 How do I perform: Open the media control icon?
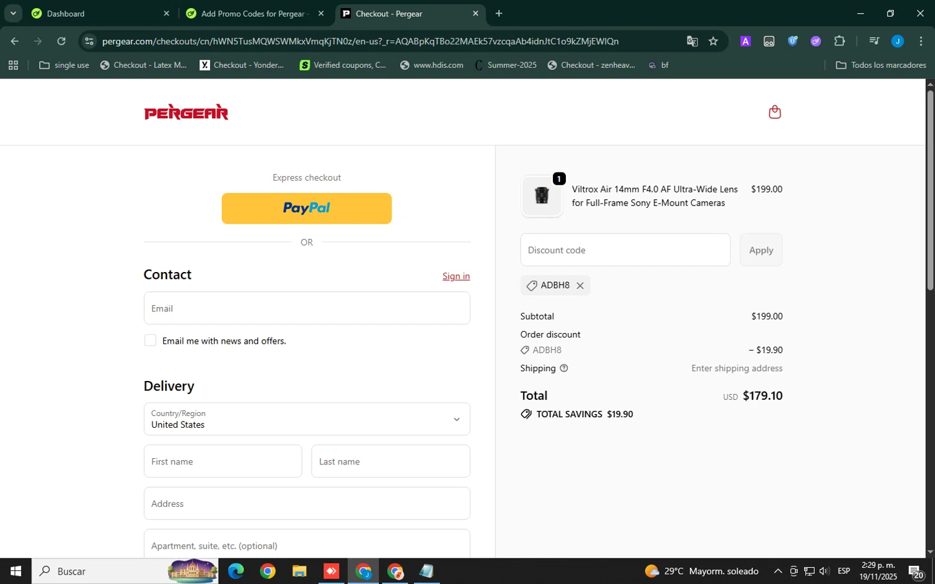(x=874, y=42)
